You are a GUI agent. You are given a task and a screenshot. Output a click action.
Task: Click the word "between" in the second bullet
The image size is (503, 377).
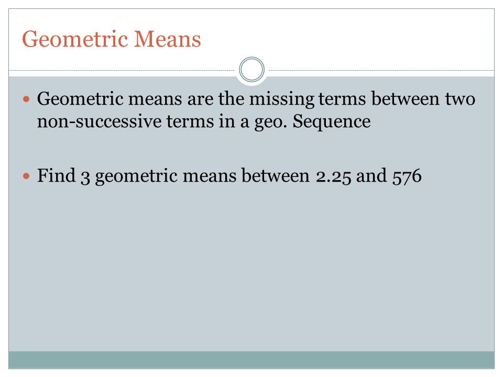click(x=275, y=175)
